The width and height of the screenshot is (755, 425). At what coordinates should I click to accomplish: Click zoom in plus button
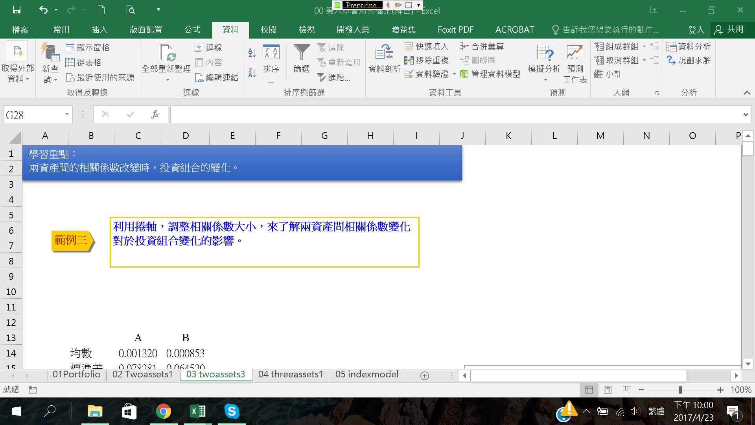point(720,390)
